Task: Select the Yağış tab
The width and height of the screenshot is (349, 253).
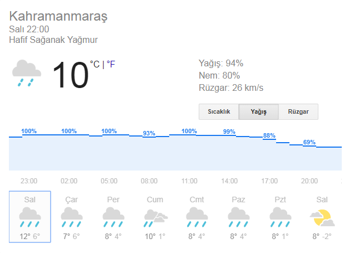Action: (259, 111)
